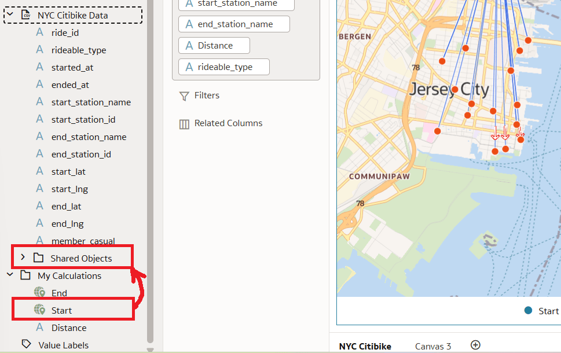
Task: Click the attribute icon beside end_lng
Action: pos(40,223)
